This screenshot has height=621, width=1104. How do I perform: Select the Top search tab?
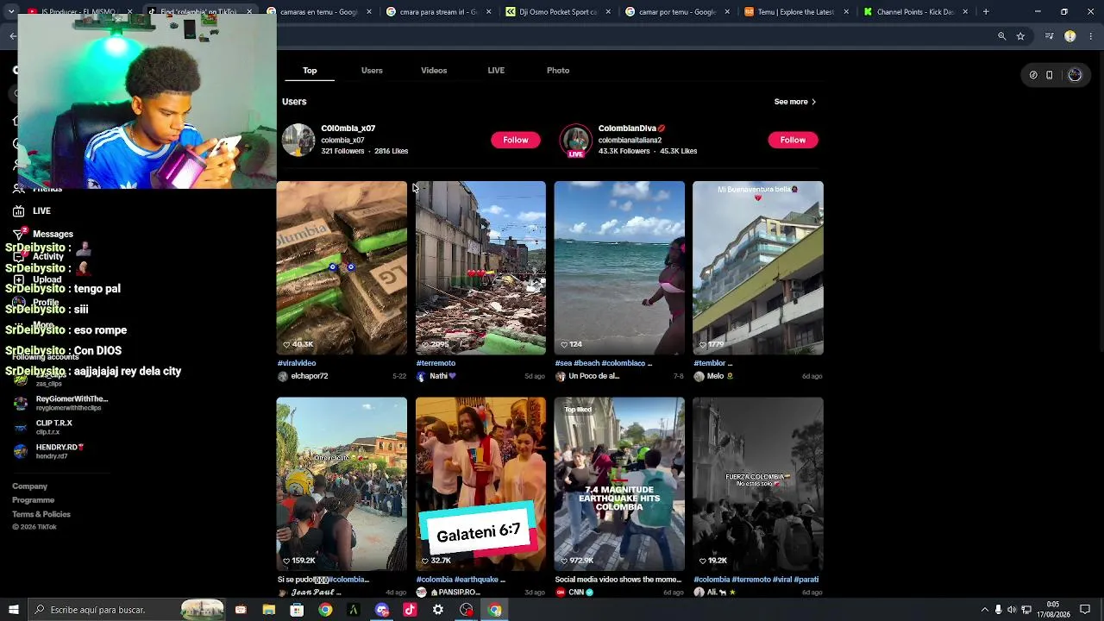pos(310,71)
